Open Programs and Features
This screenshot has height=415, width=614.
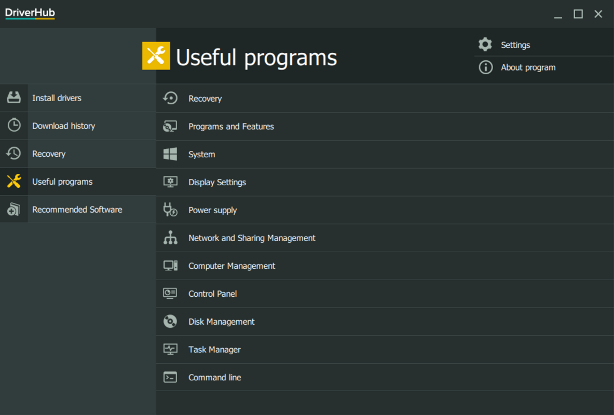(231, 126)
